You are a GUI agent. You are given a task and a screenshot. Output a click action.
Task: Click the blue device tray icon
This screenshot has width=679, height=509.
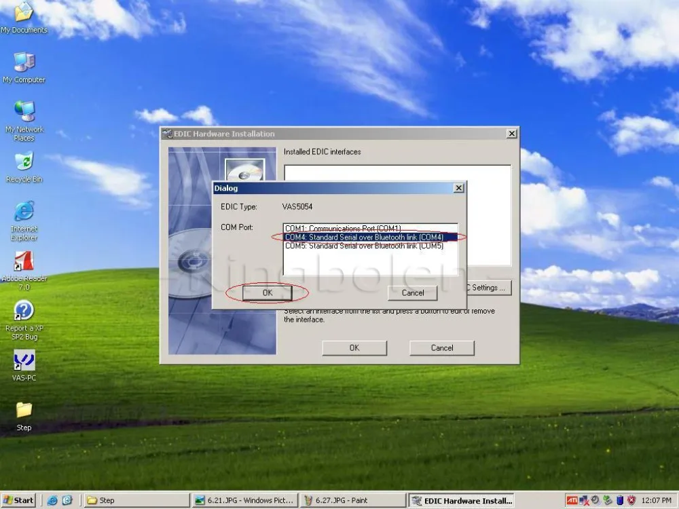pyautogui.click(x=620, y=500)
